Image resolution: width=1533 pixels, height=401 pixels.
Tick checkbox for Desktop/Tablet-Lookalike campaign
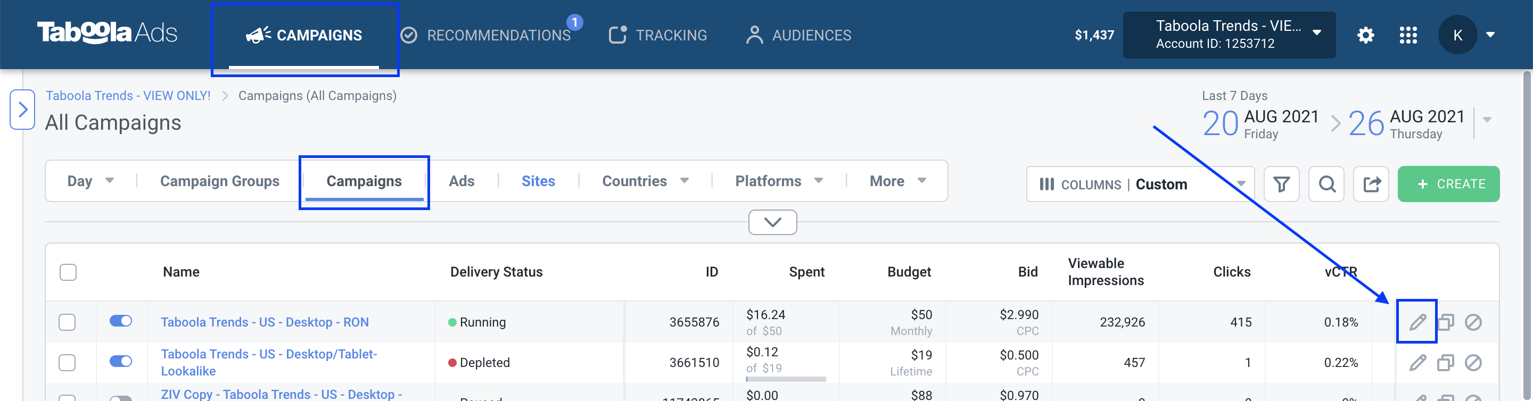pyautogui.click(x=67, y=363)
